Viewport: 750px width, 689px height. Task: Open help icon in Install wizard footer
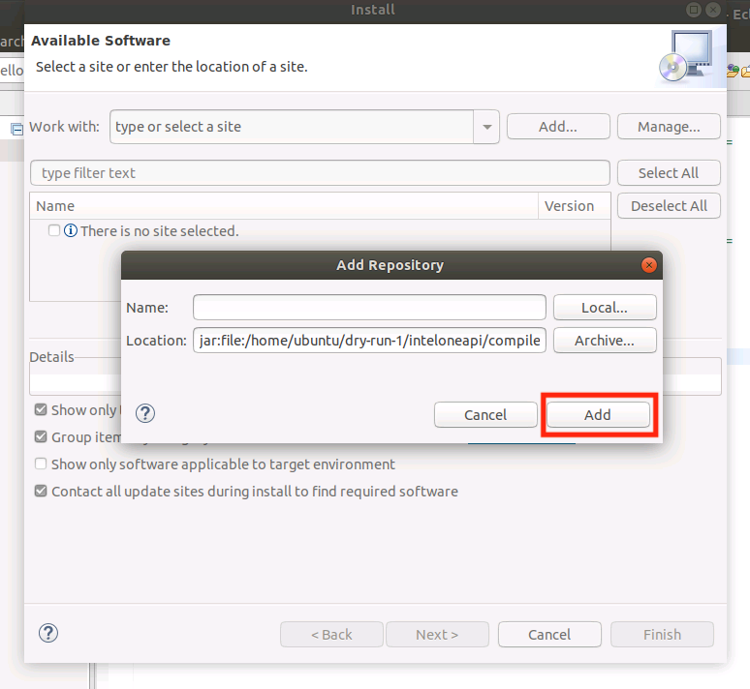pyautogui.click(x=48, y=633)
